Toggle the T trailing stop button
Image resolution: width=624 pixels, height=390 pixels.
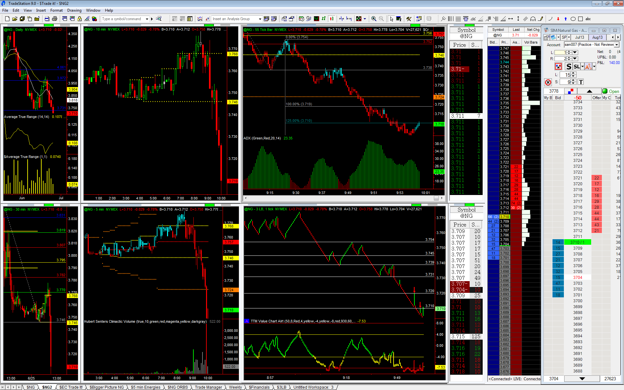(581, 82)
